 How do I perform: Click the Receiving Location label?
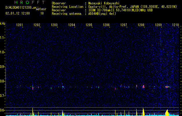coord(67,7)
